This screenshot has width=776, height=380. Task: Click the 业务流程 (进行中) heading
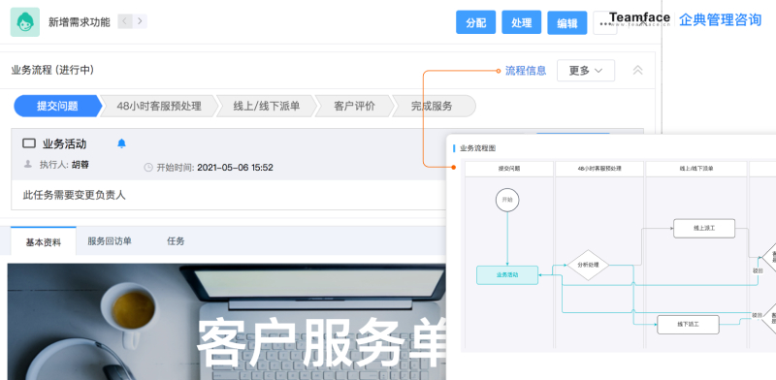coord(52,70)
